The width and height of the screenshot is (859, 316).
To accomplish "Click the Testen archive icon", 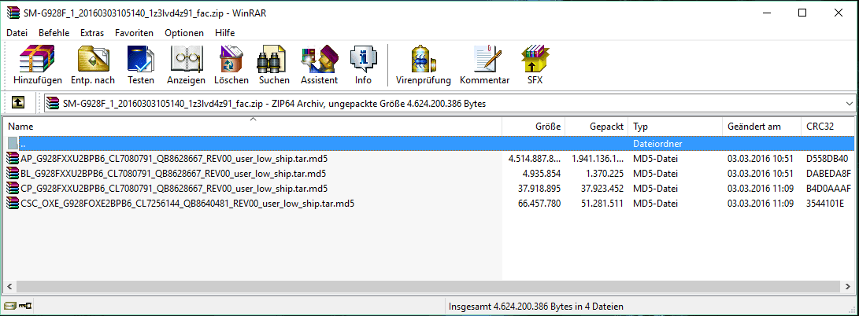I will coord(141,59).
